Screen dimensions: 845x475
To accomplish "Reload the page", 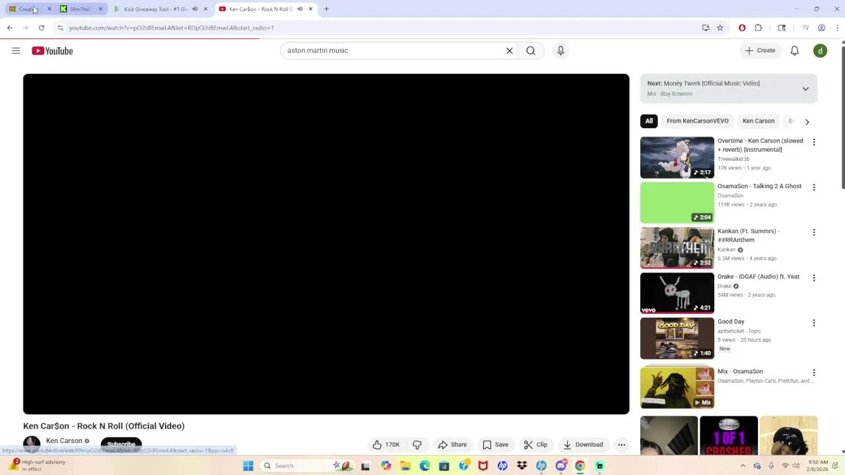I will click(x=41, y=28).
